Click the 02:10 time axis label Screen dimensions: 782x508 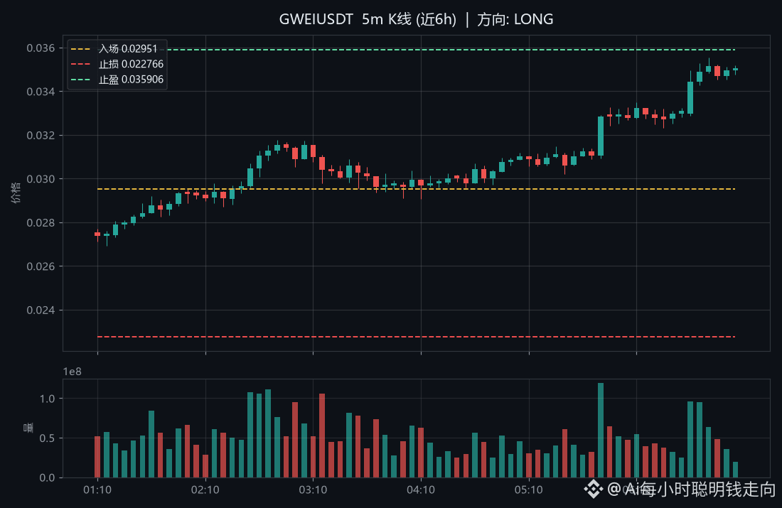[x=205, y=490]
